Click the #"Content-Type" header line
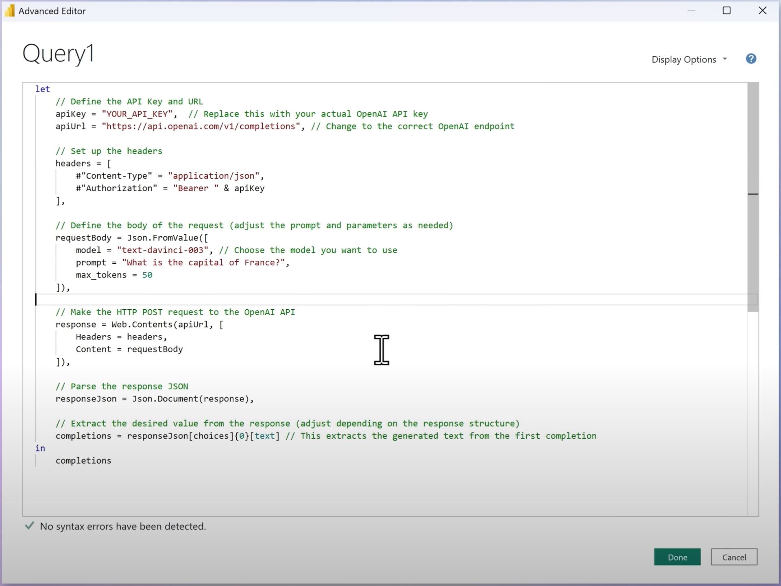This screenshot has width=781, height=586. click(170, 176)
